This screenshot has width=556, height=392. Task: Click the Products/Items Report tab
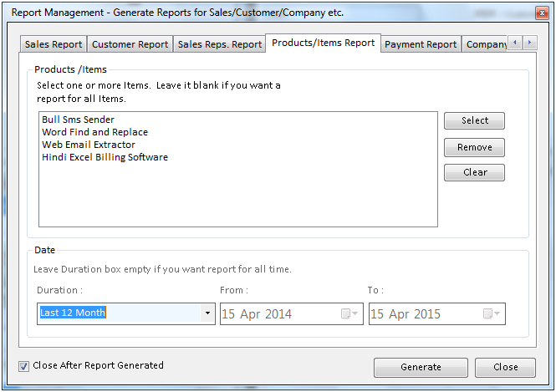point(323,43)
